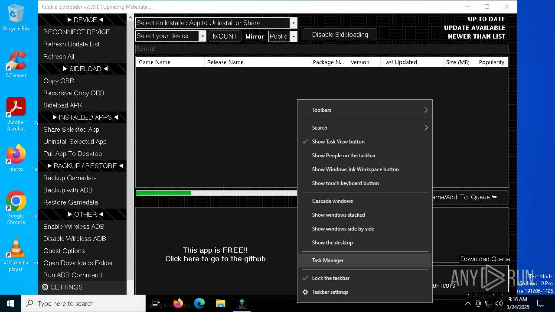Open Firefox from the taskbar
This screenshot has width=555, height=312.
(178, 303)
